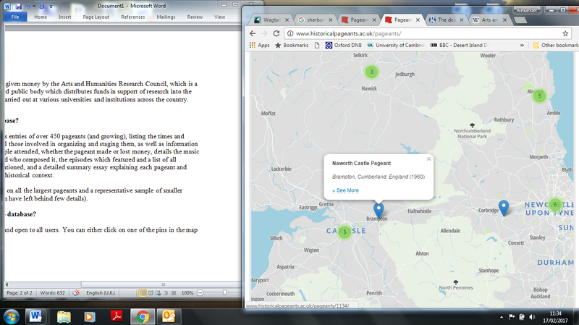Go back to the previous browser page

tap(253, 33)
